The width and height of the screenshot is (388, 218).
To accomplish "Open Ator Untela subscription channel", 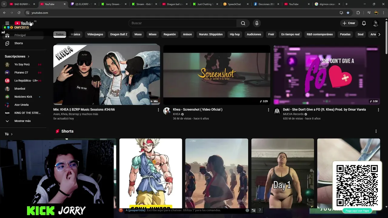I will pos(22,105).
